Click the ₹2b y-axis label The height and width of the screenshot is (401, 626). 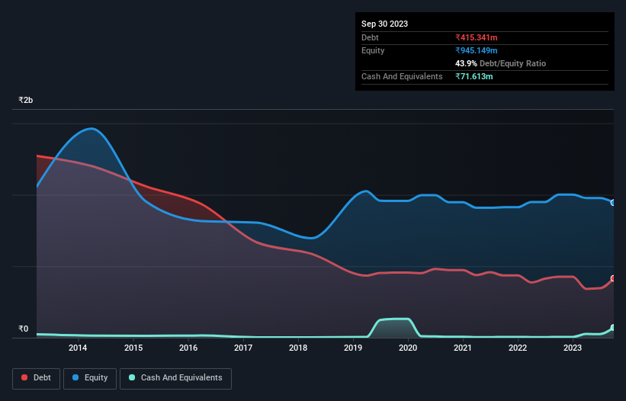pos(26,101)
